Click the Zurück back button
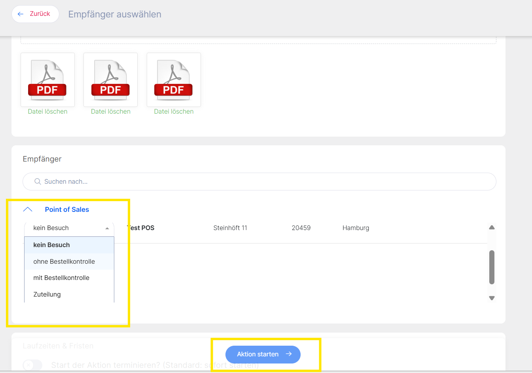This screenshot has height=373, width=532. click(35, 14)
